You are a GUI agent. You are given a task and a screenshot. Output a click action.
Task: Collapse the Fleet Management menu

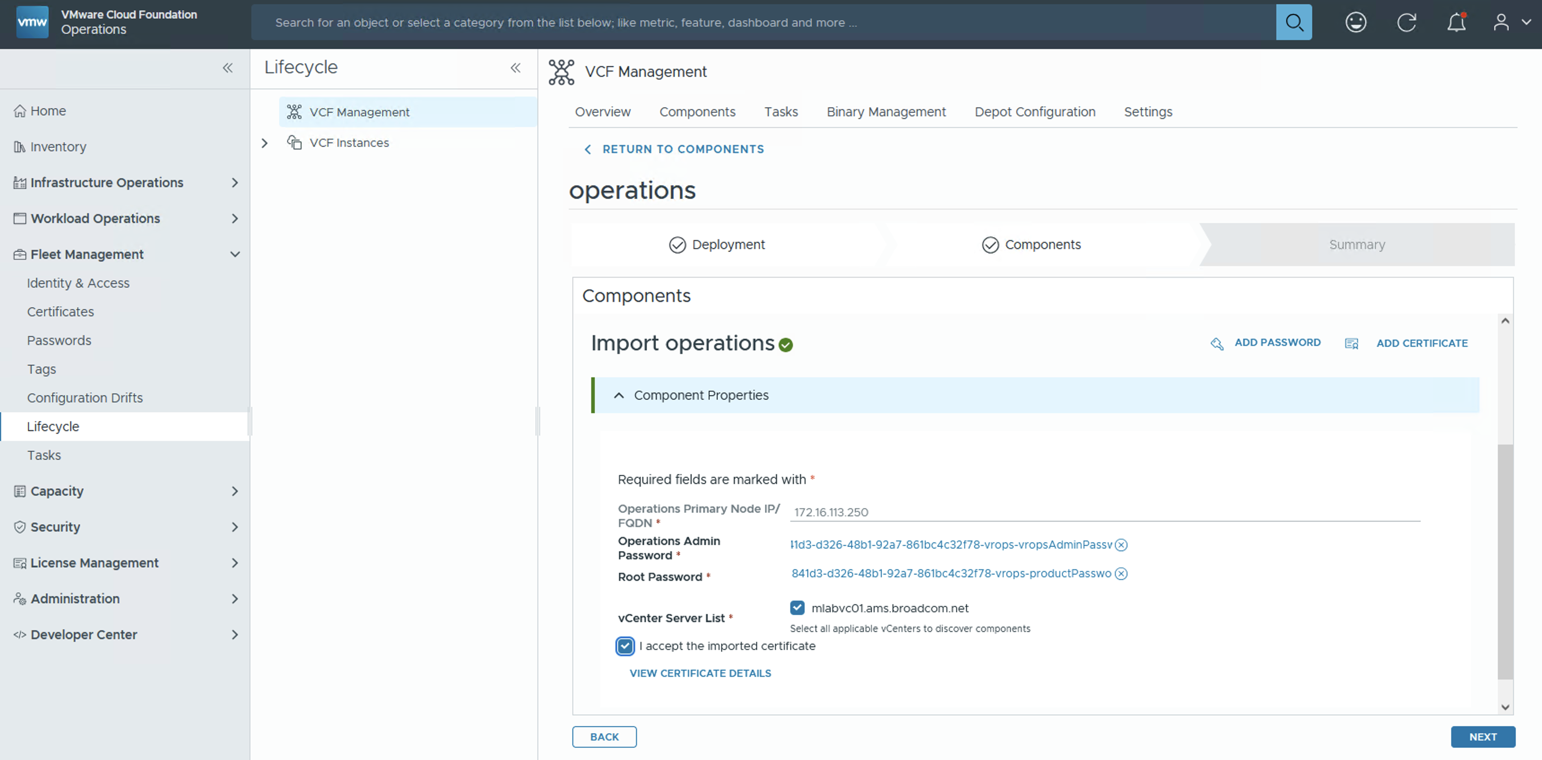235,254
